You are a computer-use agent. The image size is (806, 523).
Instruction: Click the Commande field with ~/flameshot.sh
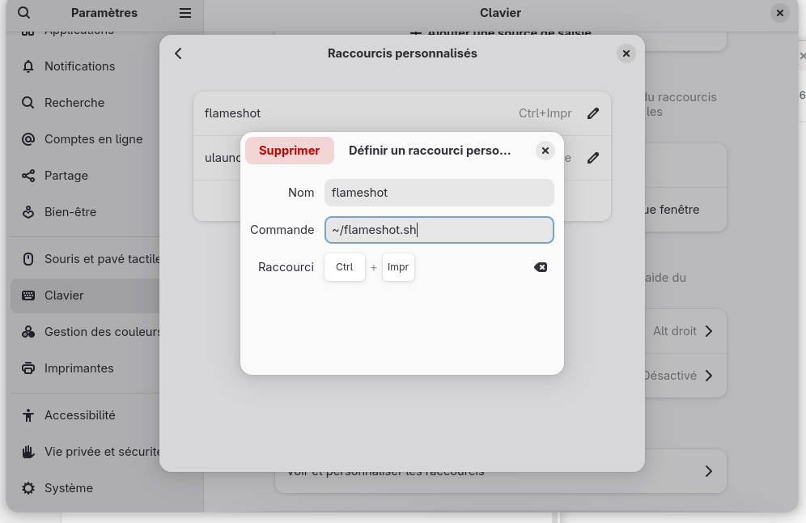(439, 230)
